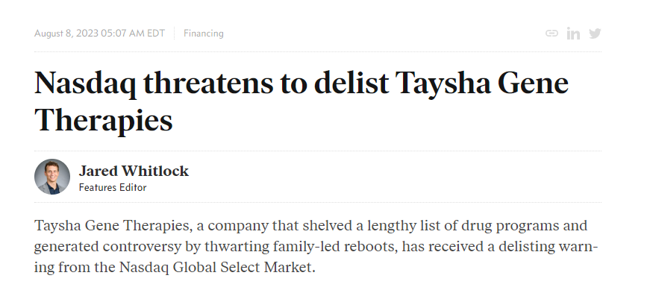Viewport: 650px width, 293px height.
Task: Copy the article link via chain icon
Action: 551,33
